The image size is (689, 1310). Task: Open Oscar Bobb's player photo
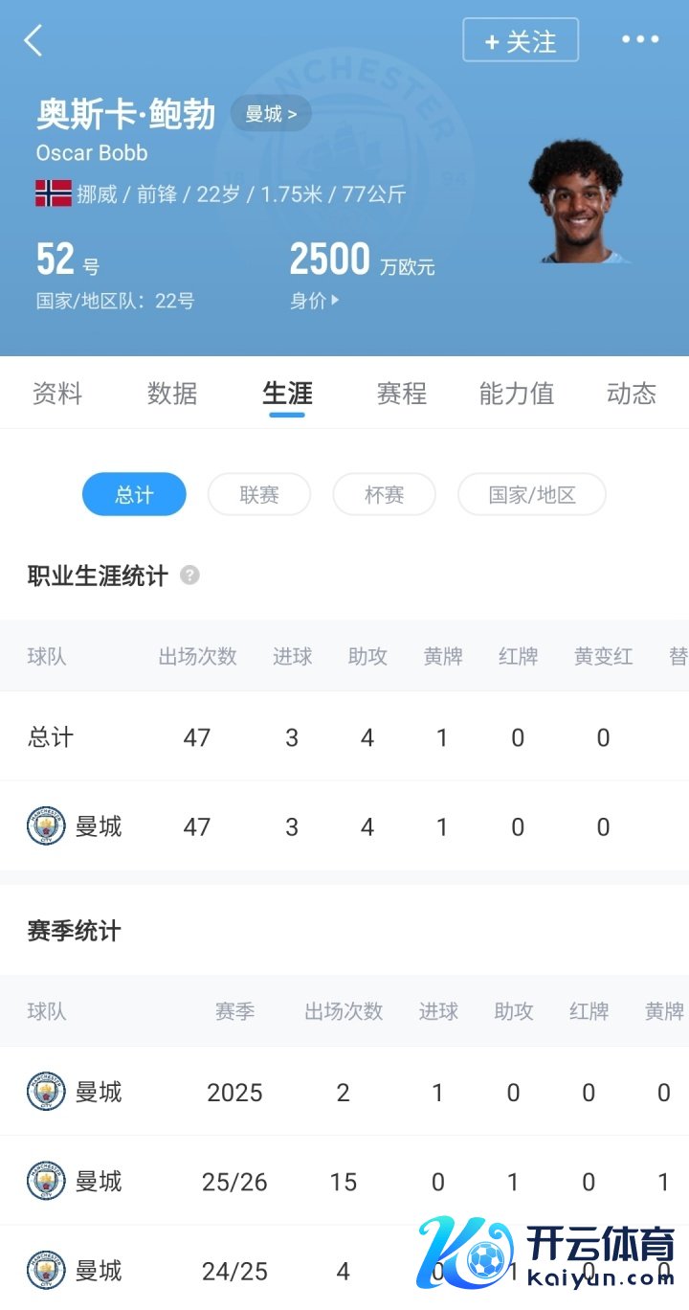[x=577, y=202]
